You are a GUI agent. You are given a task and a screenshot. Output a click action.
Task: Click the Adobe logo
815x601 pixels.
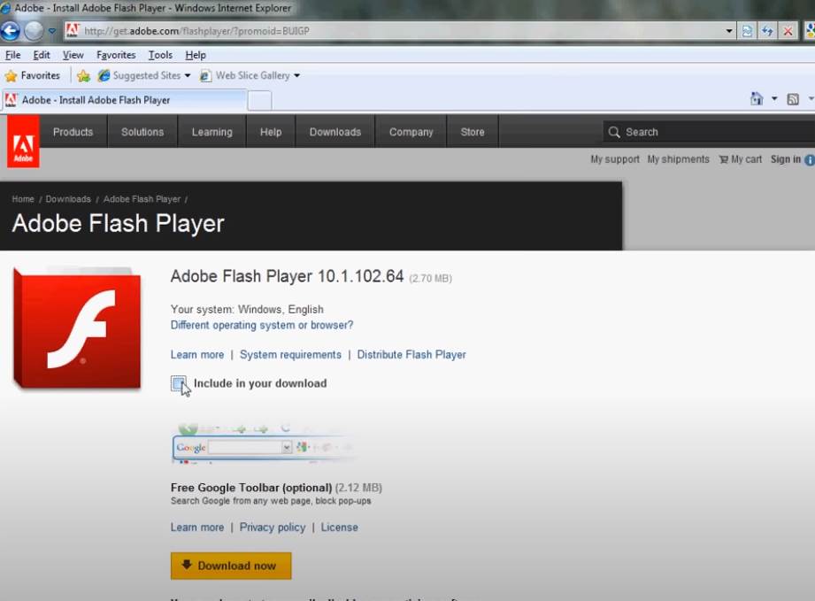coord(22,142)
